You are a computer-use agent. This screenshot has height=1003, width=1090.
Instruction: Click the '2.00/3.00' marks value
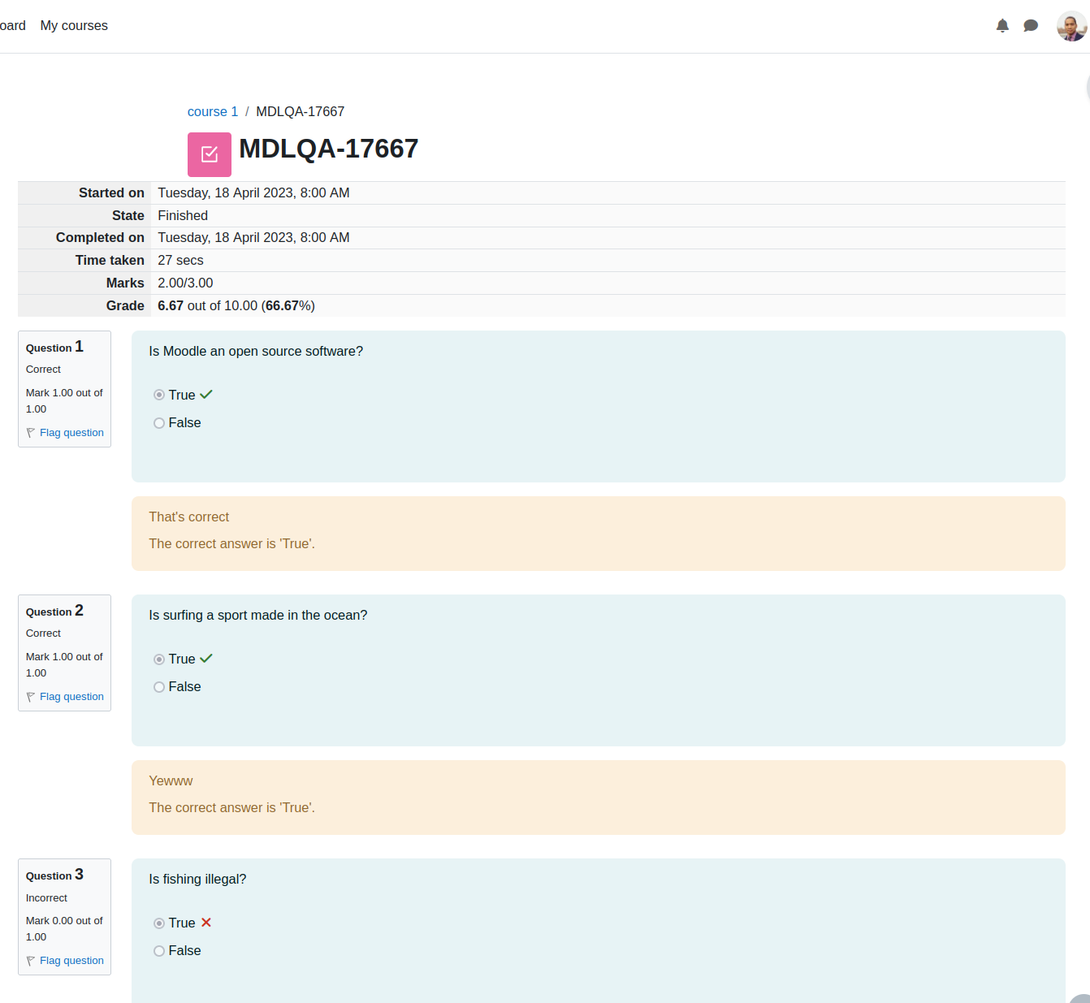pyautogui.click(x=185, y=283)
